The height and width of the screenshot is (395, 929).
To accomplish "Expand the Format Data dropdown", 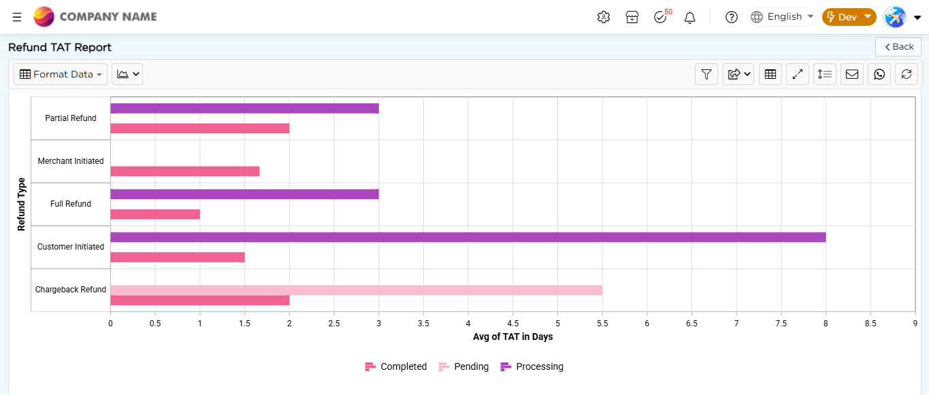I will pos(61,74).
